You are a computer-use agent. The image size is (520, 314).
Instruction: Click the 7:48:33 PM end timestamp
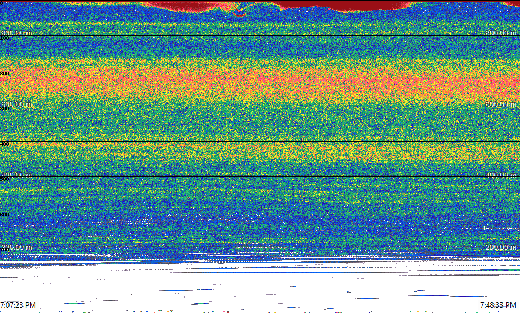point(498,305)
